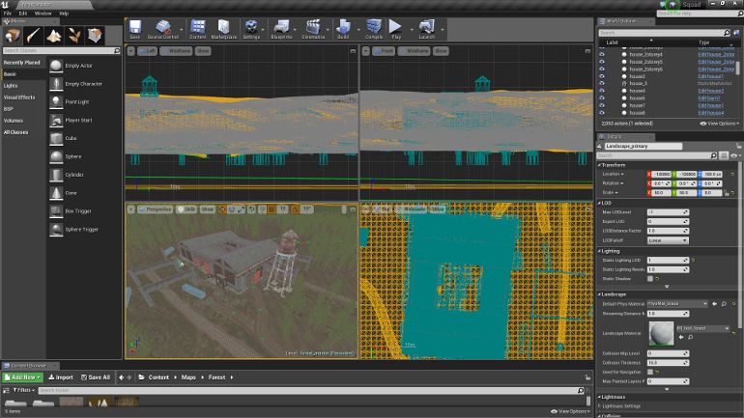Click the Save toolbar icon

[135, 28]
